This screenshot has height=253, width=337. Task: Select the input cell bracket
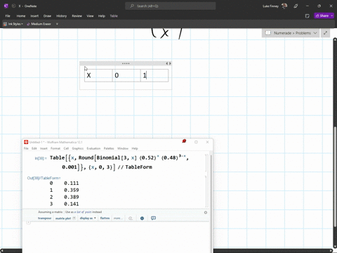pyautogui.click(x=206, y=162)
